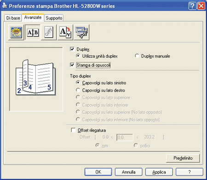Click the Applica button
This screenshot has width=207, height=180.
coord(159,172)
